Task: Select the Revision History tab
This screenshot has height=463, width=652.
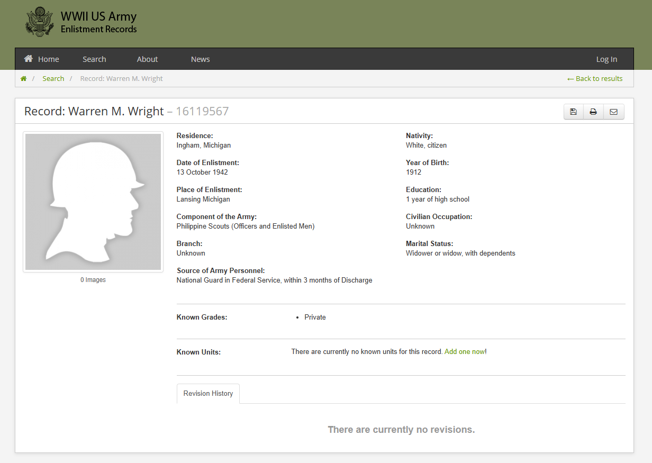Action: click(x=208, y=394)
